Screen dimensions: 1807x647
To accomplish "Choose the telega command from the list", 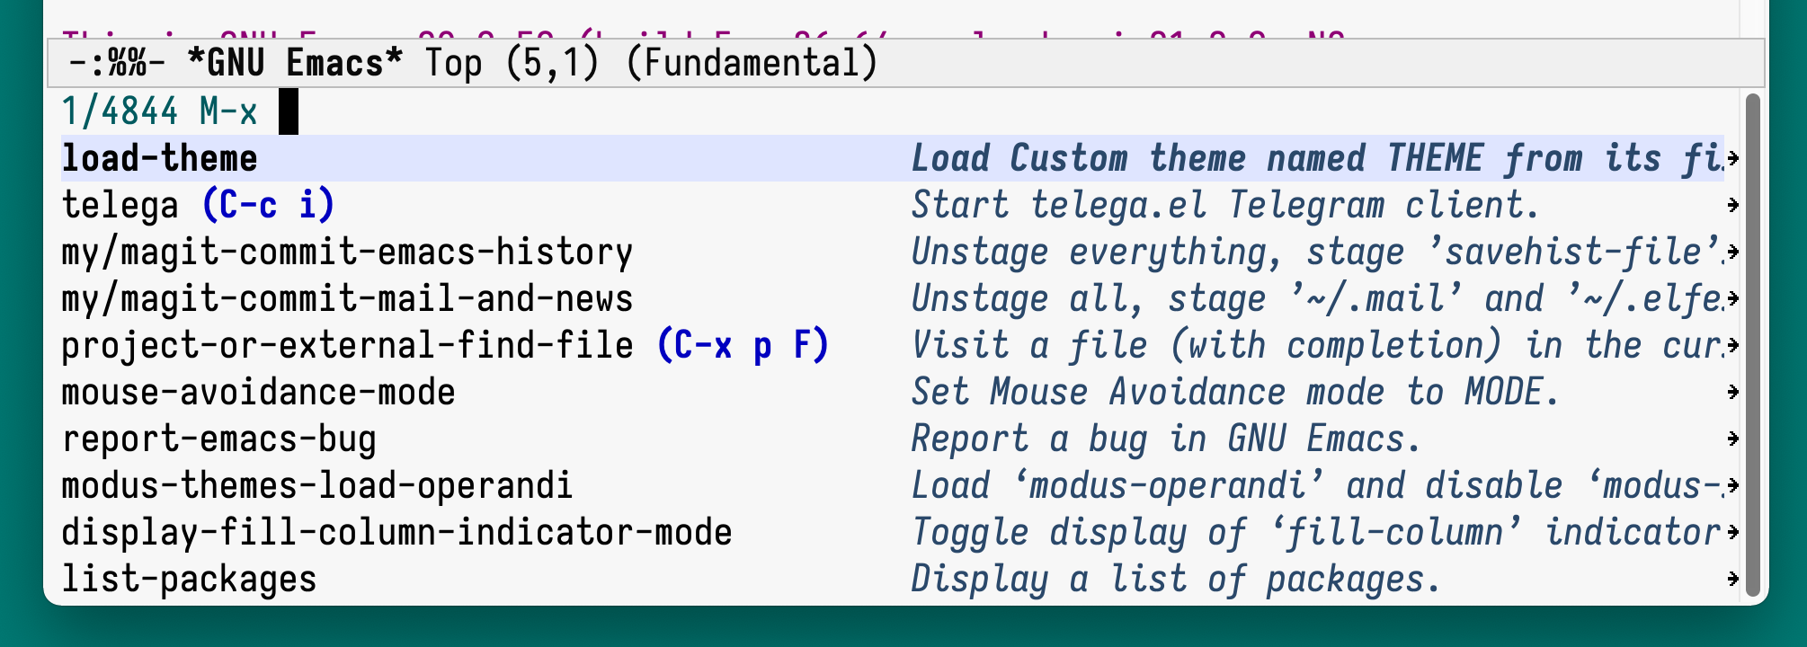I will click(121, 204).
